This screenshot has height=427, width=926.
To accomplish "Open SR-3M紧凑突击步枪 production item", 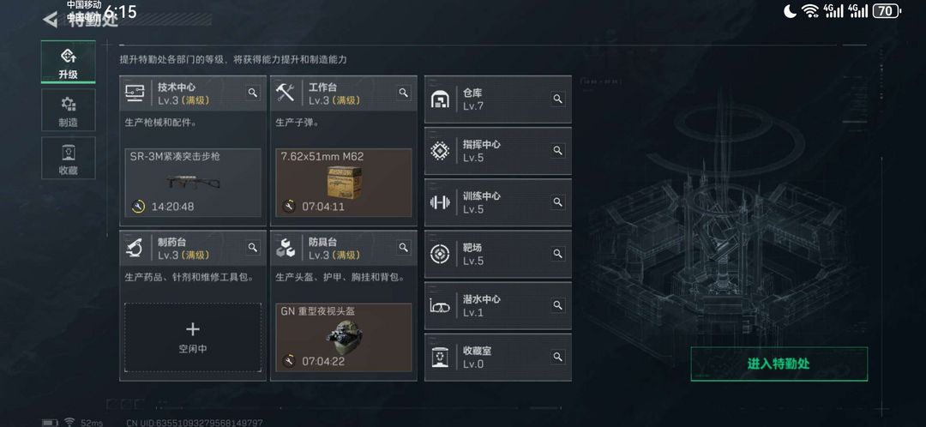I will tap(193, 183).
